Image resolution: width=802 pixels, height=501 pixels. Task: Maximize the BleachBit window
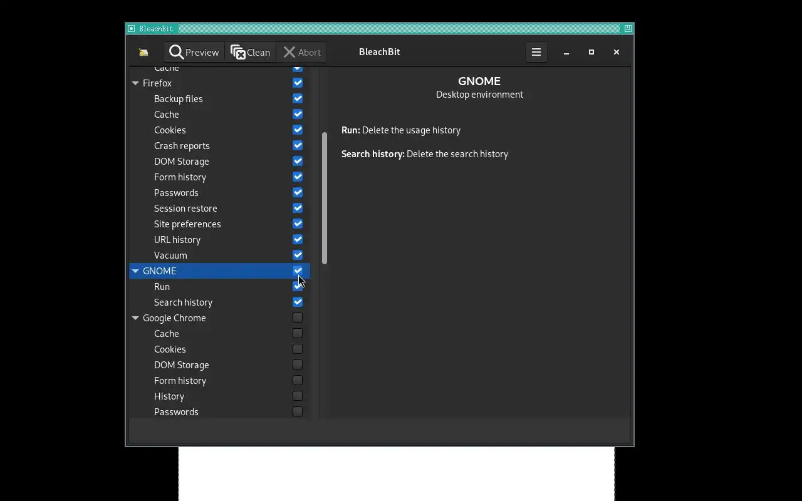[x=591, y=52]
